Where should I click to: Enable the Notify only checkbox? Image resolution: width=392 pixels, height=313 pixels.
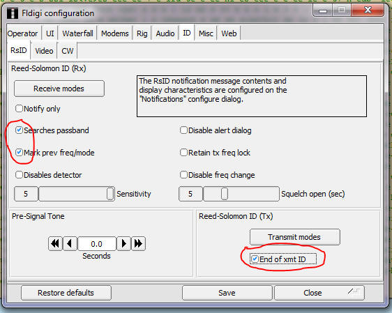(x=19, y=109)
